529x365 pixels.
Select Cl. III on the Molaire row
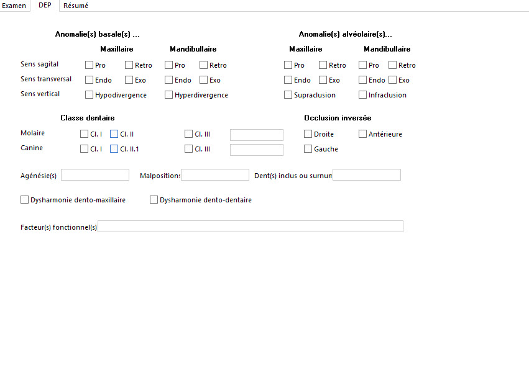[x=188, y=133]
